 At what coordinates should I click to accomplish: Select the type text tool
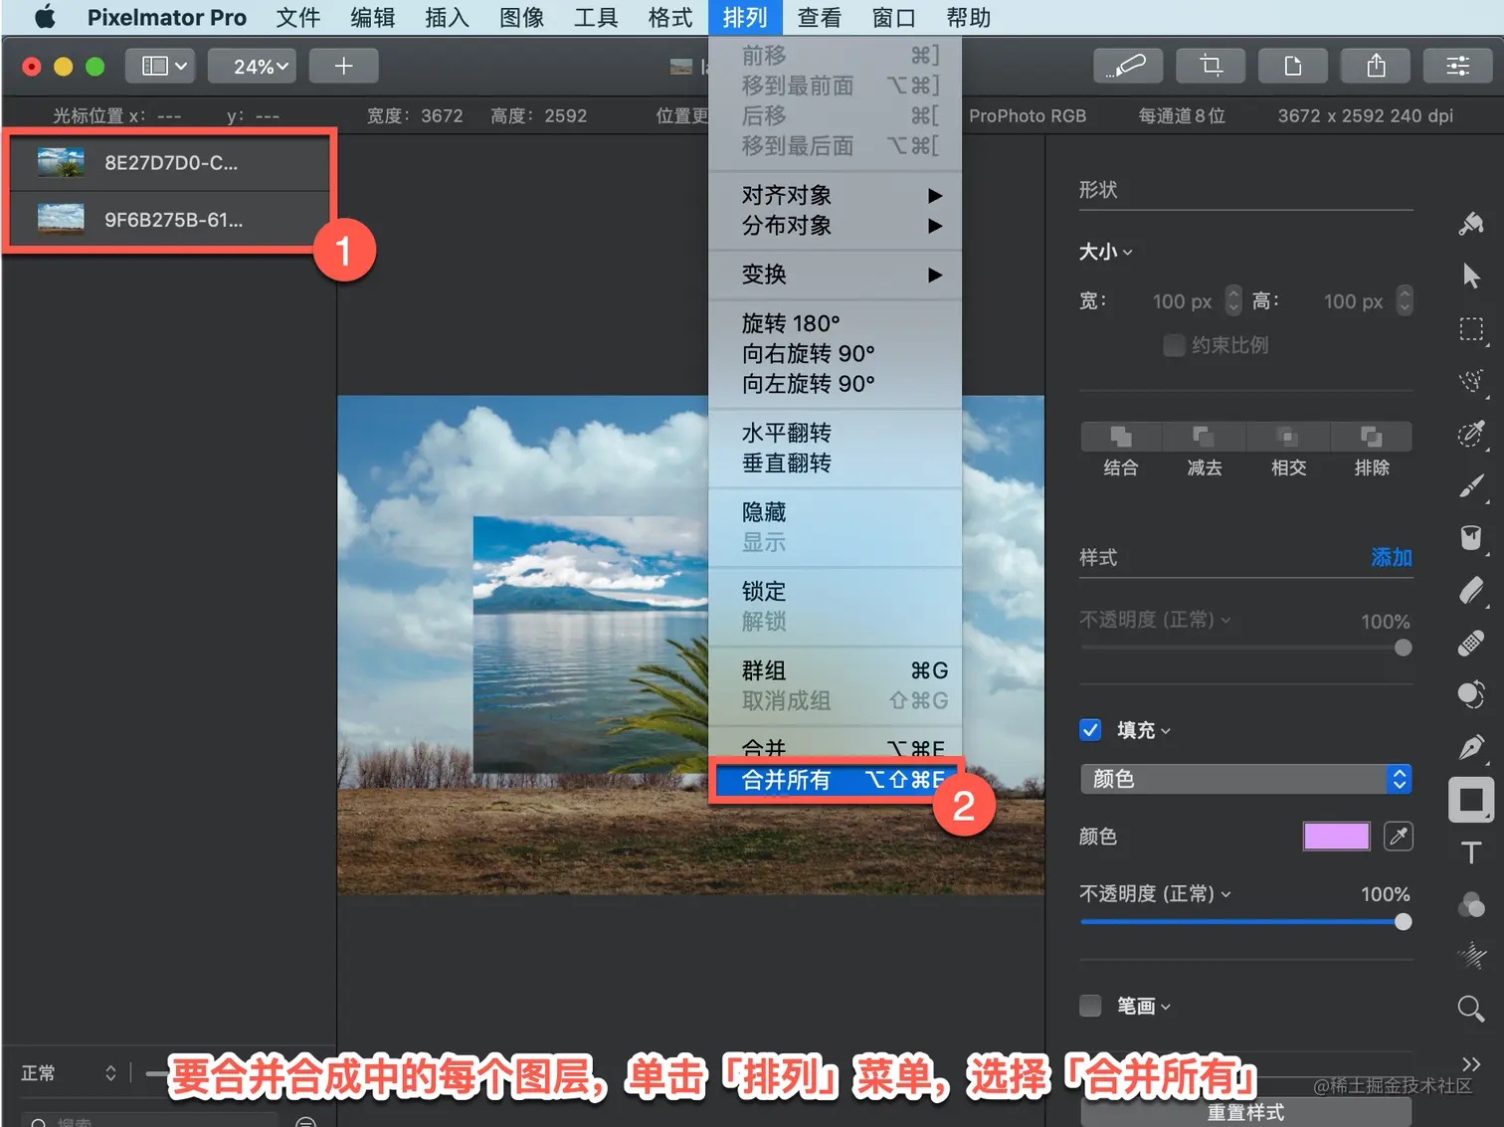point(1471,852)
